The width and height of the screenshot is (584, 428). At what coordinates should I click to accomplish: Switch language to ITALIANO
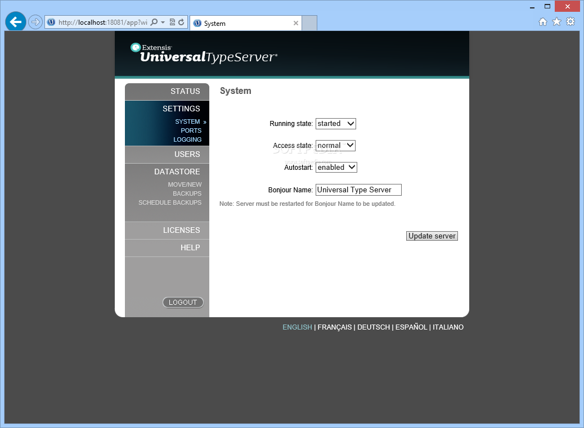[x=448, y=327]
